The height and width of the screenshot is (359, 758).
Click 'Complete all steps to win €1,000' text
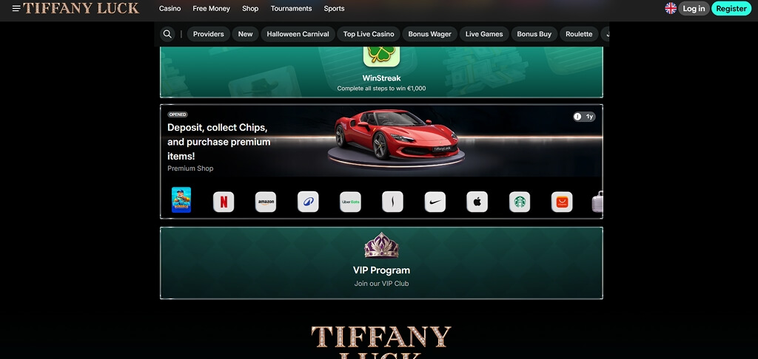(381, 89)
